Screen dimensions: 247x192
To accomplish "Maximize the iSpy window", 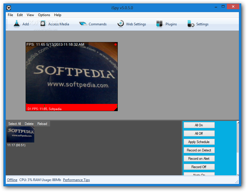I will 223,7.
